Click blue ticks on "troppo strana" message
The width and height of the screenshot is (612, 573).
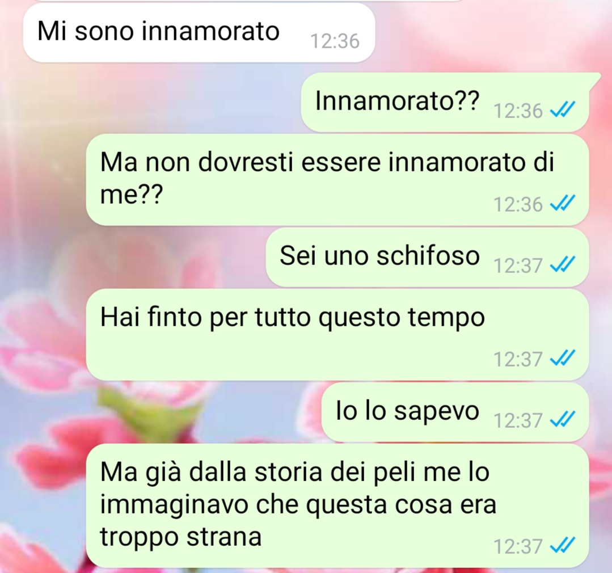coord(563,546)
